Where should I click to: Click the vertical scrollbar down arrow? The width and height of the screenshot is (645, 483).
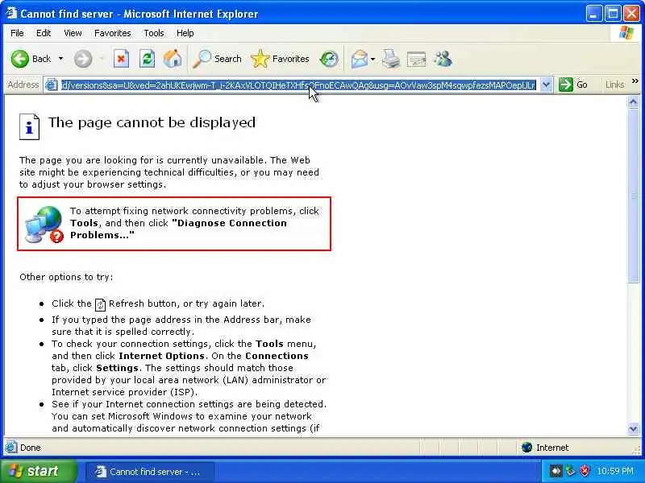coord(633,429)
